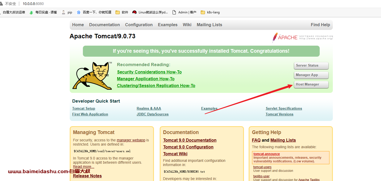This screenshot has width=381, height=181.
Task: Open the JDBC DataSources link
Action: pyautogui.click(x=153, y=114)
